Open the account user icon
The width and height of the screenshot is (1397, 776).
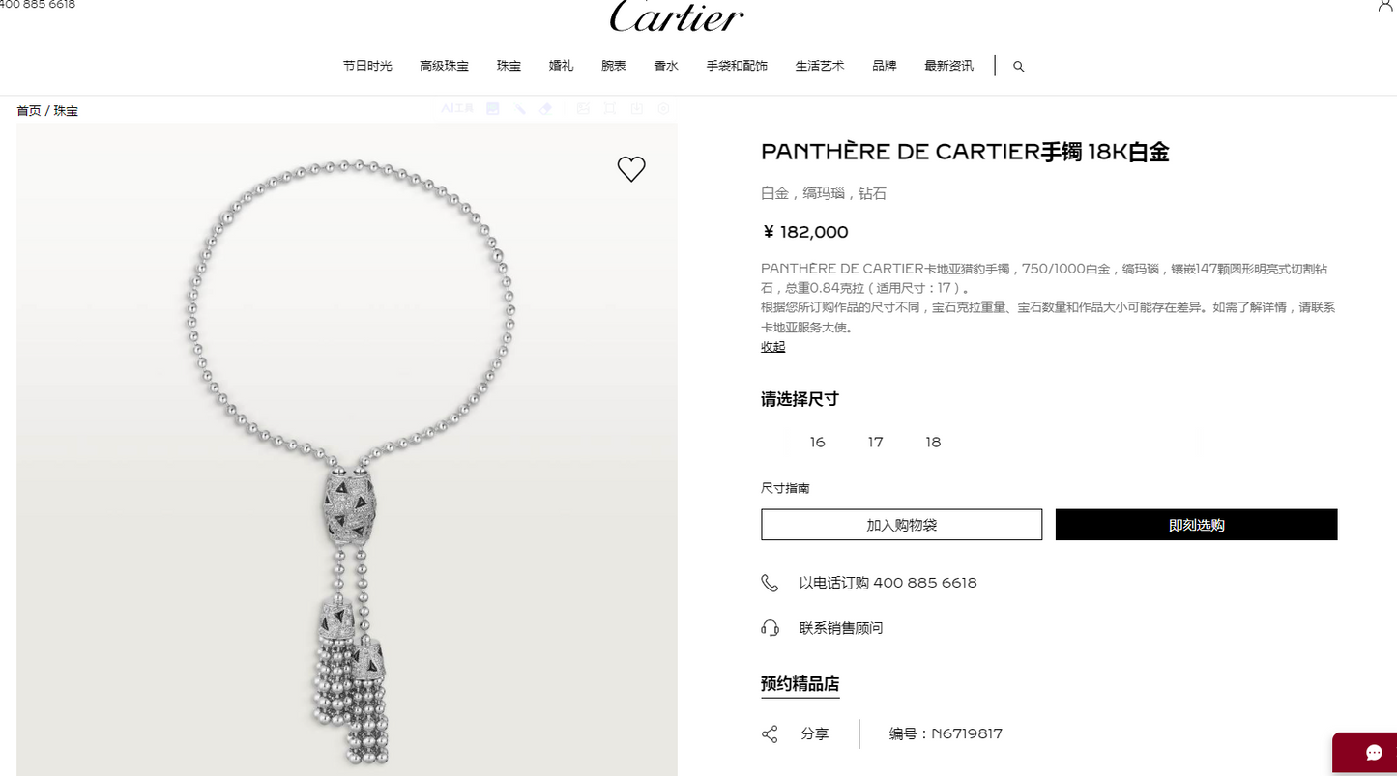pos(1385,5)
